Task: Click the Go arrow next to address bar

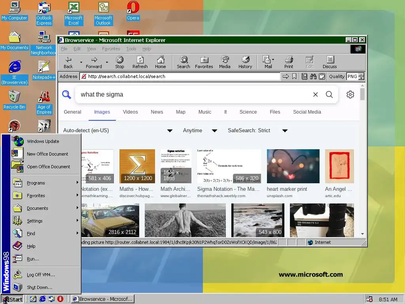Action: click(x=286, y=76)
